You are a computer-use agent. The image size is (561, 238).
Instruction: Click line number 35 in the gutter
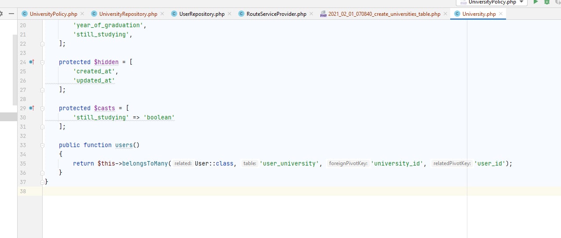coord(23,163)
